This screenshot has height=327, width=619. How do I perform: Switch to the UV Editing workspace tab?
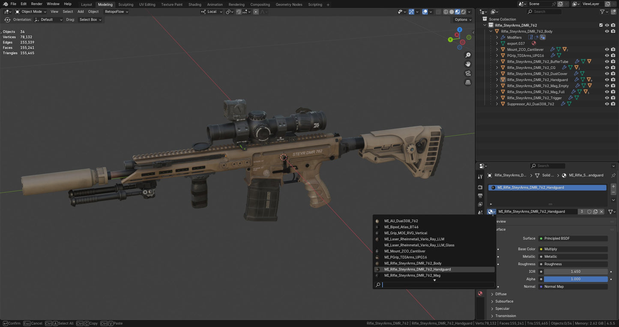(147, 4)
